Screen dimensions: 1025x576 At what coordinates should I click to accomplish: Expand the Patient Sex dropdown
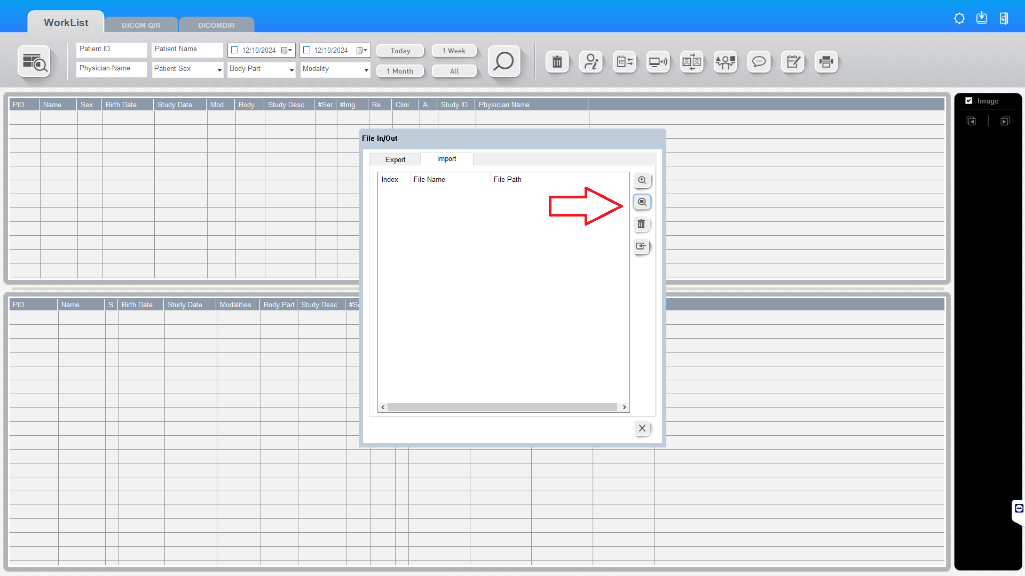(x=219, y=70)
